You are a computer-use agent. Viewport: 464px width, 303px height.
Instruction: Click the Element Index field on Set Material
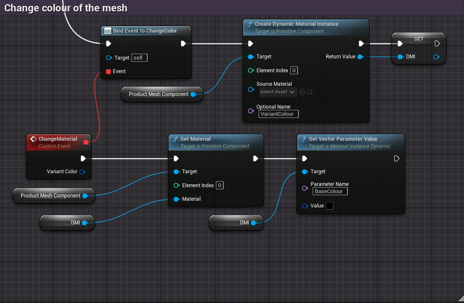pyautogui.click(x=219, y=186)
